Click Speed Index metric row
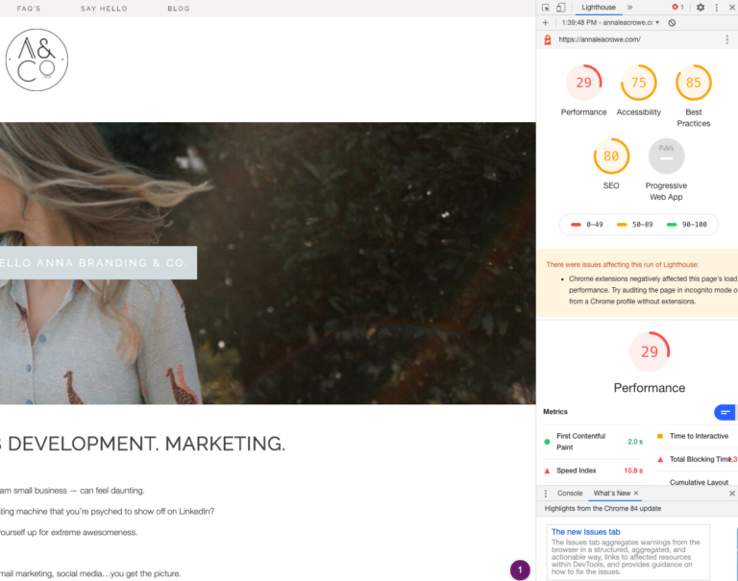This screenshot has height=581, width=738. [x=594, y=471]
